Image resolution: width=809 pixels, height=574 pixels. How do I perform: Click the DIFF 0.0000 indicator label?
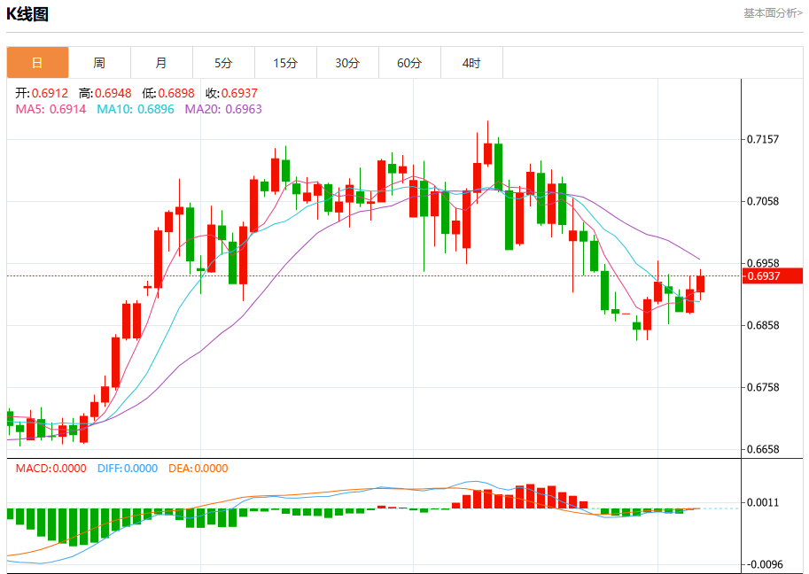click(128, 469)
